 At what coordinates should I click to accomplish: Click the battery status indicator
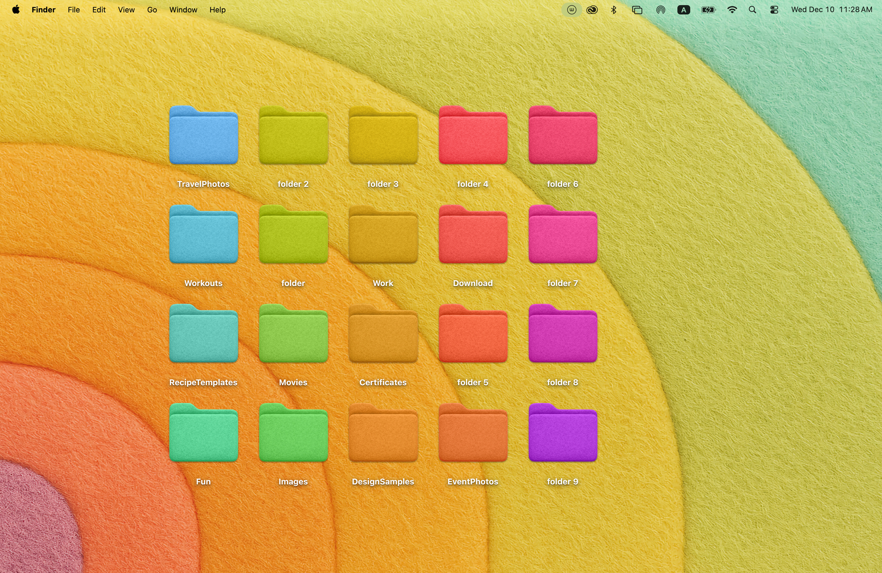[x=707, y=10]
